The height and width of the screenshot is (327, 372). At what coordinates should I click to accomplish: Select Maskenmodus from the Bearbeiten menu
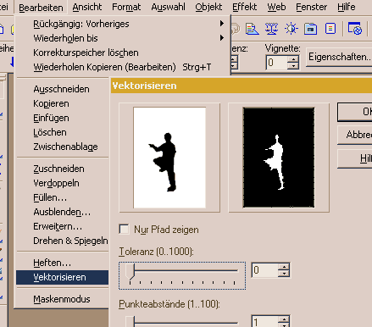[62, 299]
